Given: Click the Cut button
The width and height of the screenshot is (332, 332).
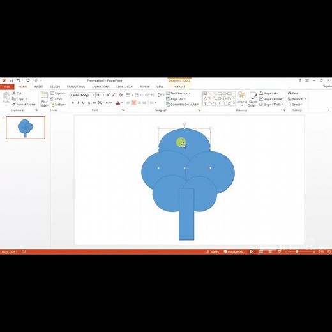Looking at the screenshot, I should 17,93.
